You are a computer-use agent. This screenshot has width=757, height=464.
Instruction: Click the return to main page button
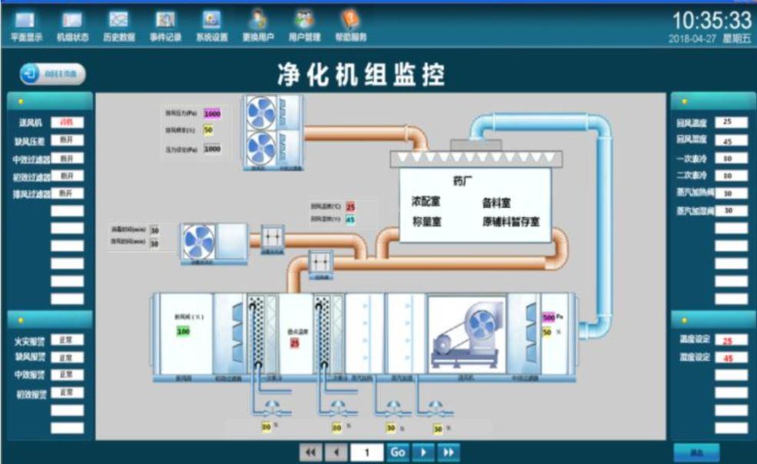point(53,74)
